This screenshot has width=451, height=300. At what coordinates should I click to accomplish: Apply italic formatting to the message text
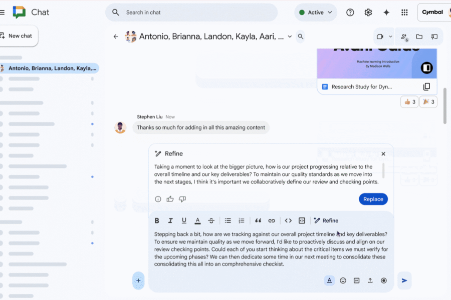[170, 220]
